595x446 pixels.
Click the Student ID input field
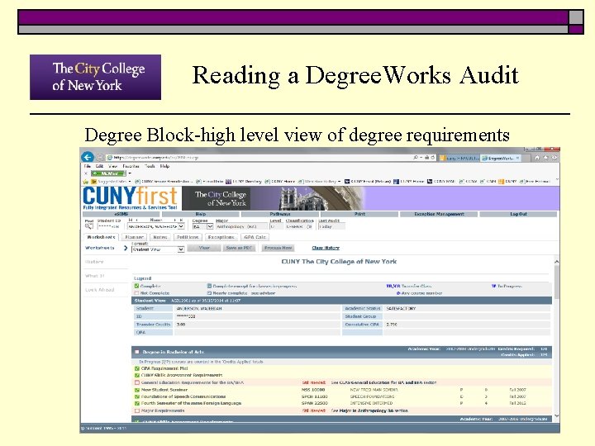pos(108,226)
